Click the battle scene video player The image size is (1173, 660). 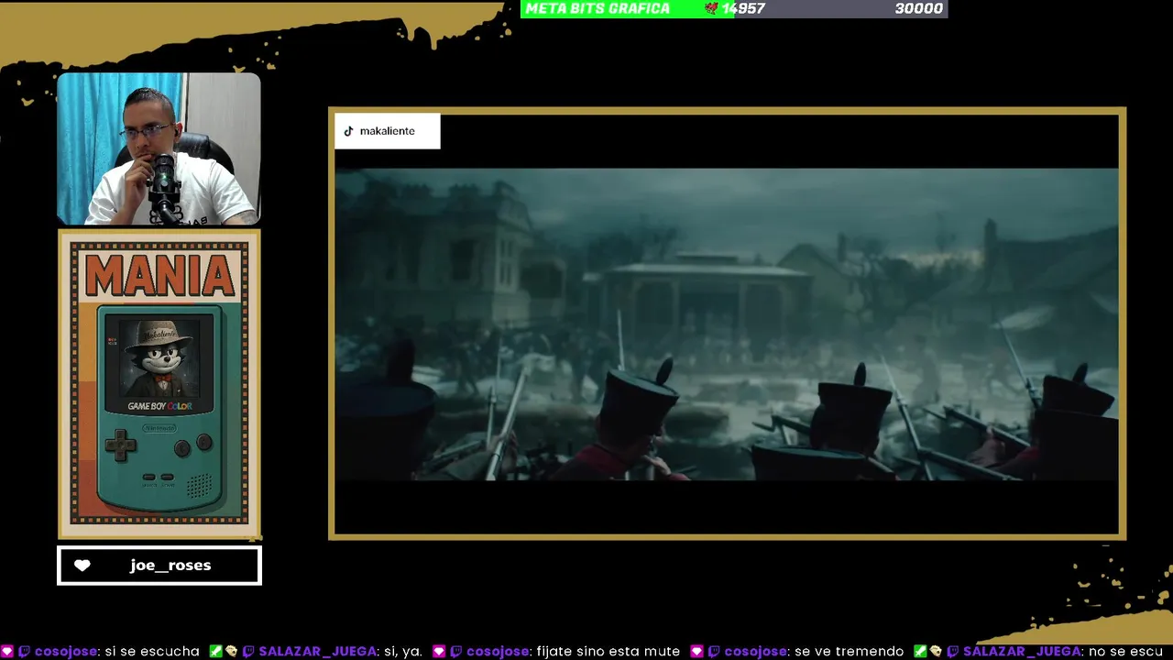[727, 324]
